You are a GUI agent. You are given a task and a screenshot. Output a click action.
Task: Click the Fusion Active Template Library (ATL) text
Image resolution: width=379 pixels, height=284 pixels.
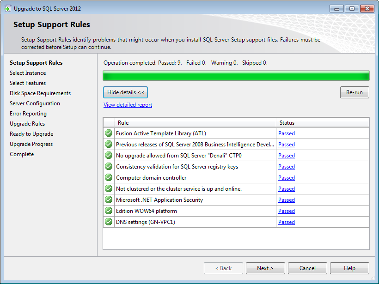pyautogui.click(x=161, y=133)
